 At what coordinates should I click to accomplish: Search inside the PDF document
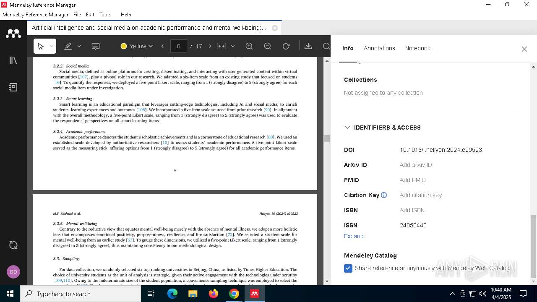coord(326,46)
